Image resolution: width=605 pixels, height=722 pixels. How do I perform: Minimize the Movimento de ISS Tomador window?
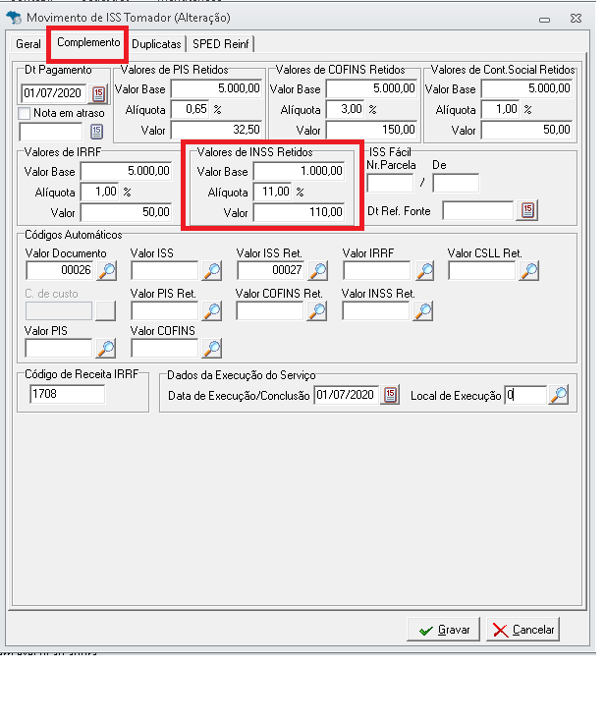point(545,19)
